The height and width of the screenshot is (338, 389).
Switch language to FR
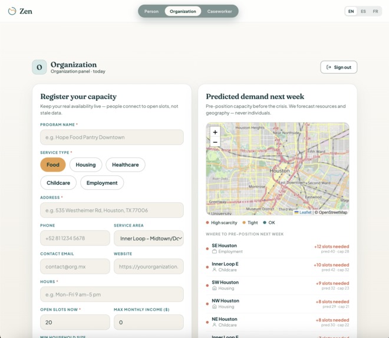pos(375,11)
